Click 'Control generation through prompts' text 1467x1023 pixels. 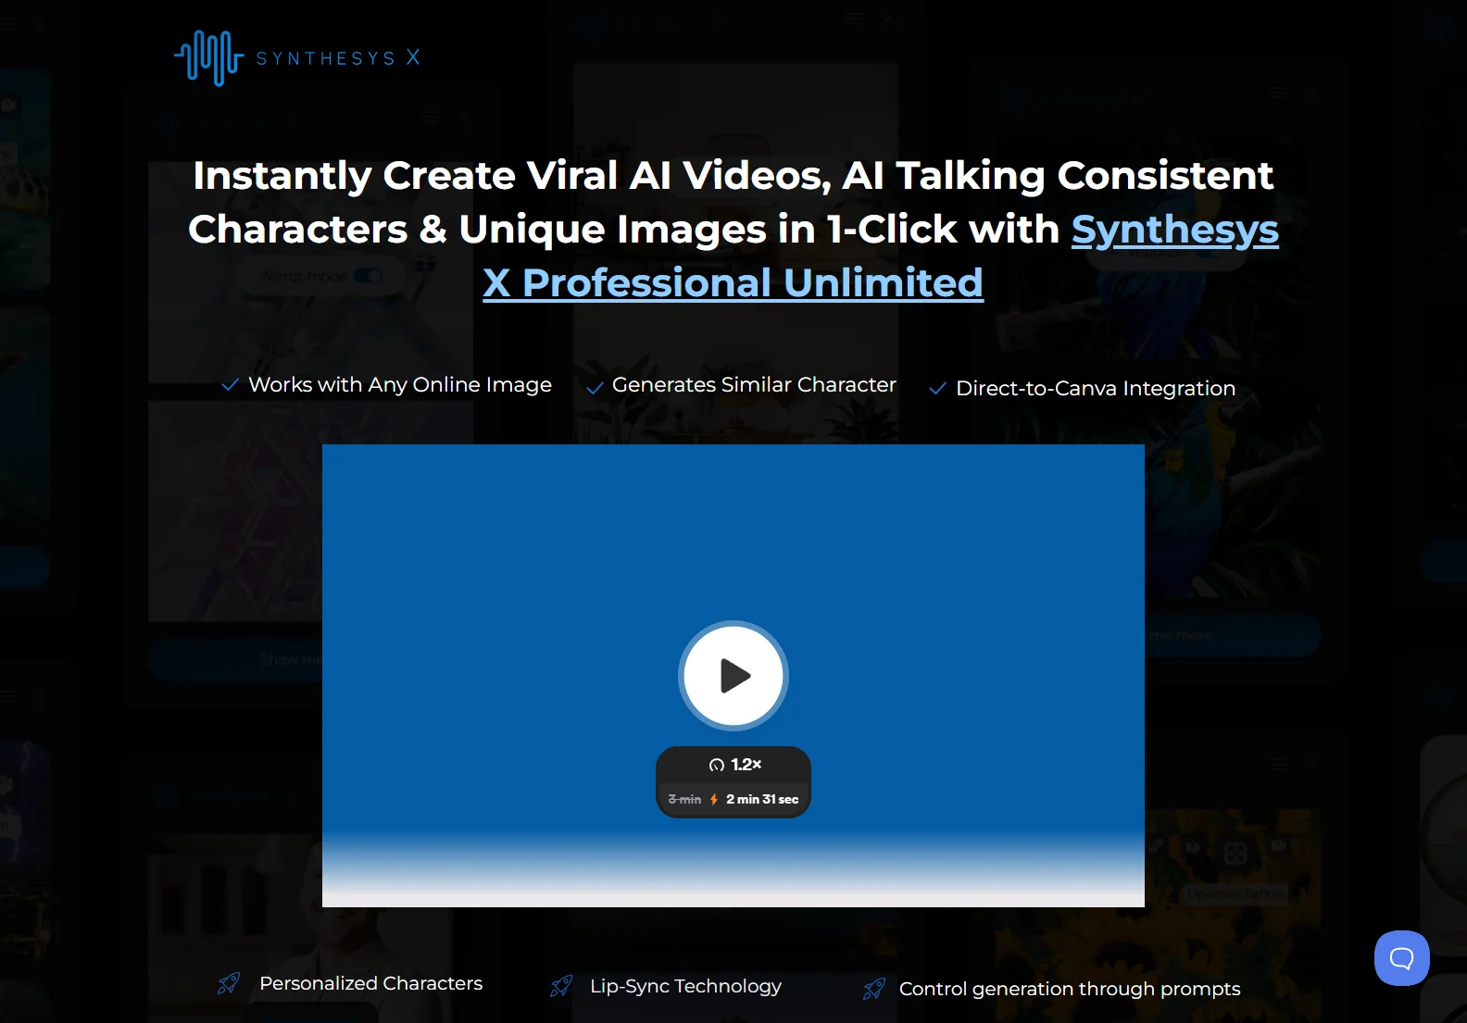coord(1070,989)
